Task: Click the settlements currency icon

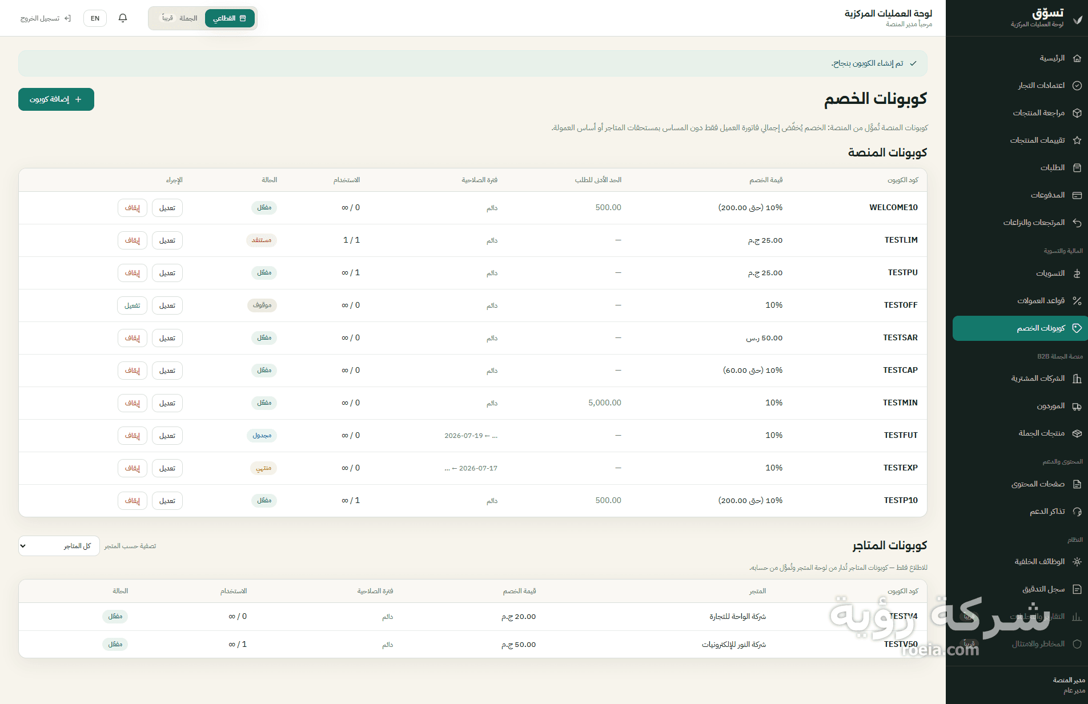Action: pos(1077,273)
